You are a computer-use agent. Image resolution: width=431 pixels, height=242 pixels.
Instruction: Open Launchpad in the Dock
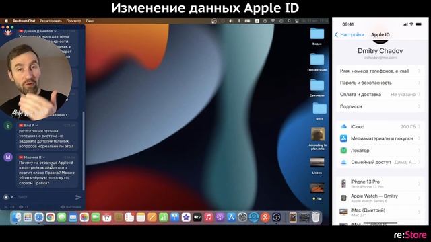[28, 218]
